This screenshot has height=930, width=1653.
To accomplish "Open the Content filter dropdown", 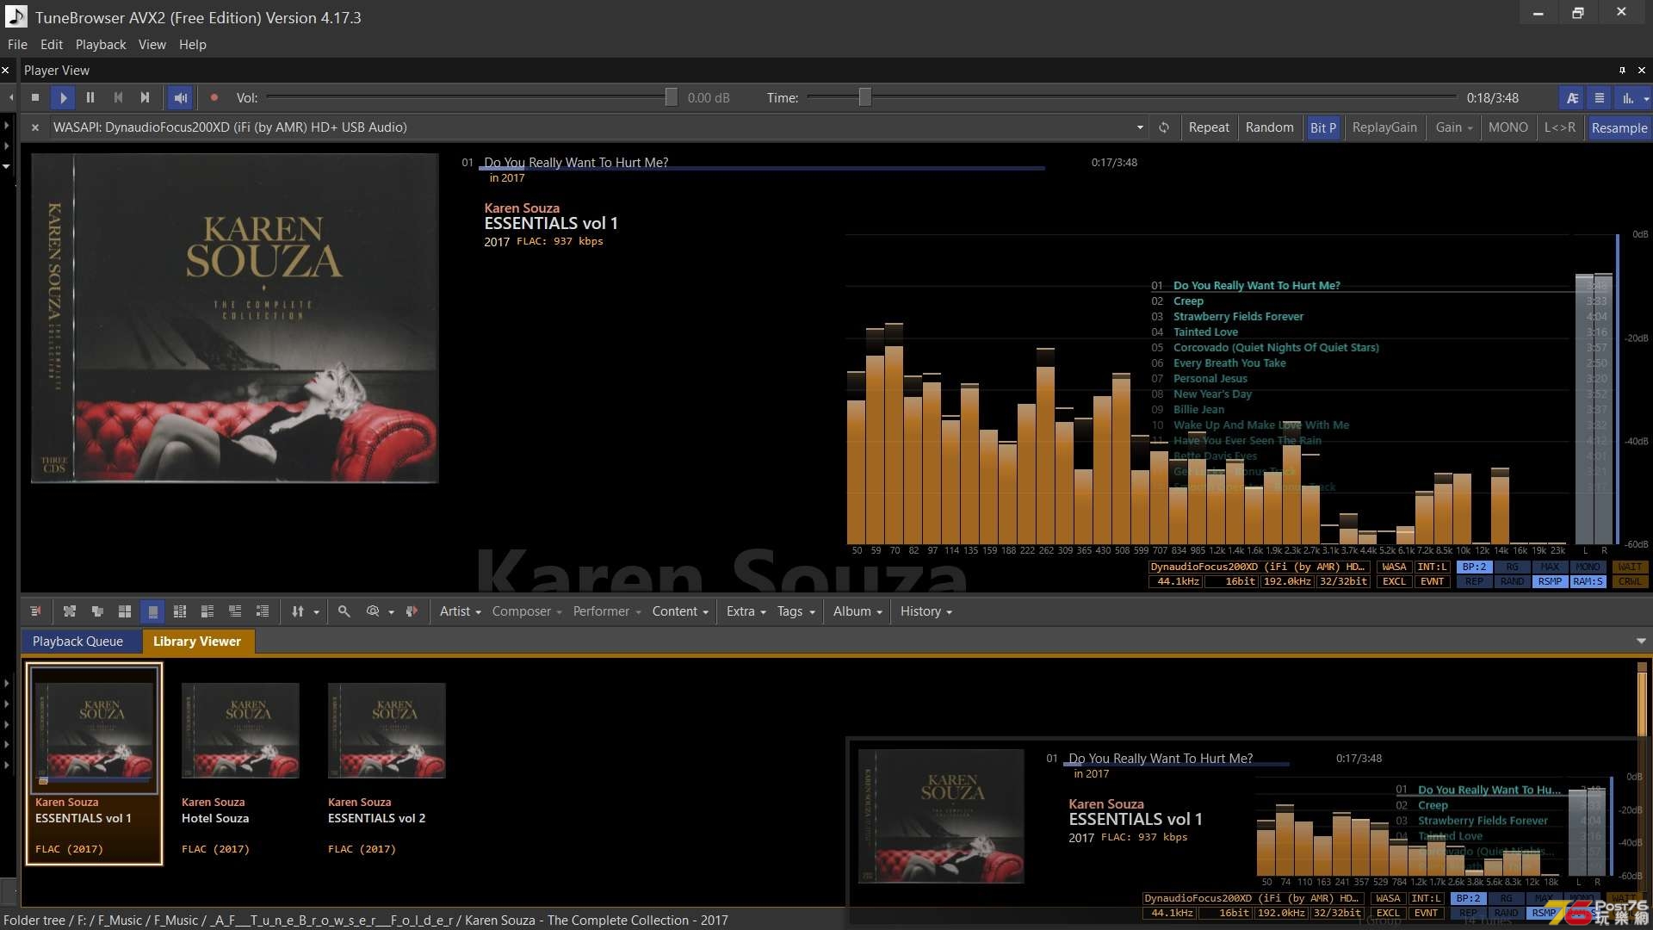I will [x=680, y=611].
